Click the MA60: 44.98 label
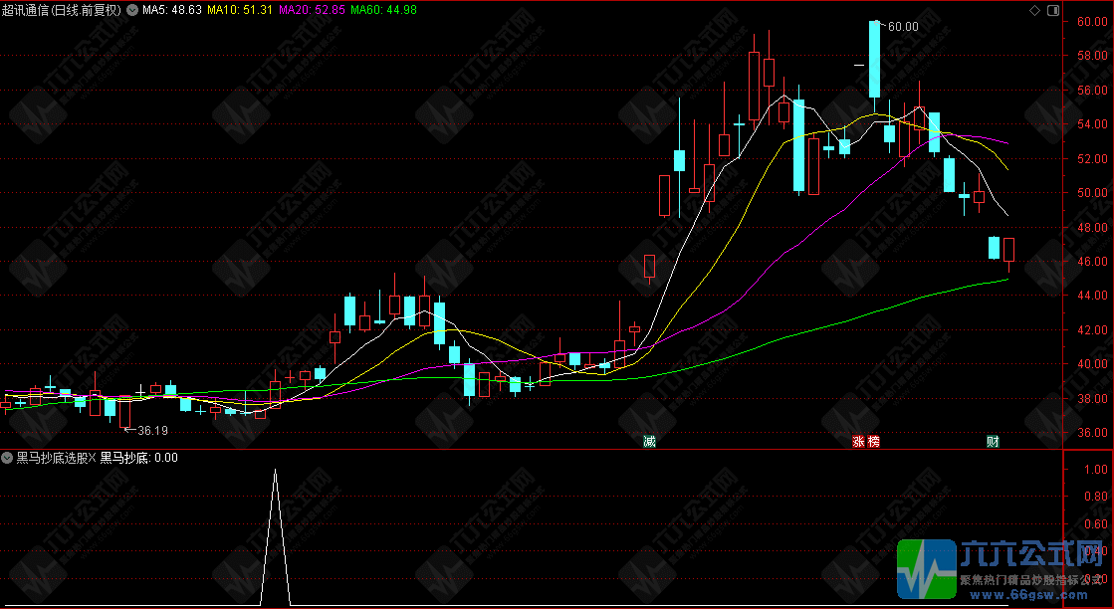Screen dimensions: 1114x609 point(383,10)
